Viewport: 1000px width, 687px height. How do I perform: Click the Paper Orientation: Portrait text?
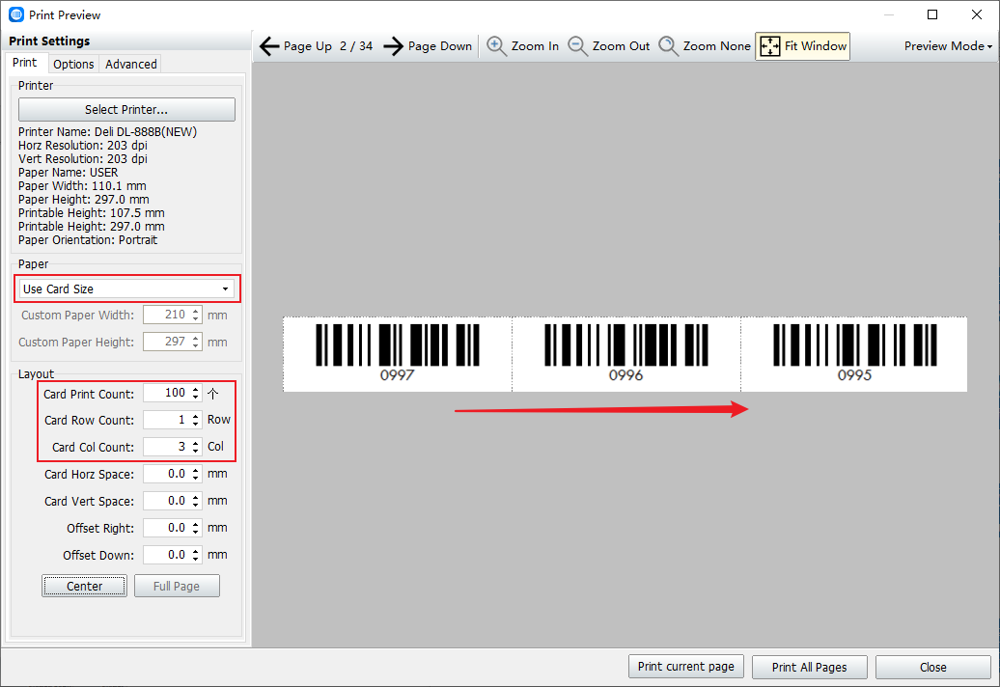click(x=88, y=240)
